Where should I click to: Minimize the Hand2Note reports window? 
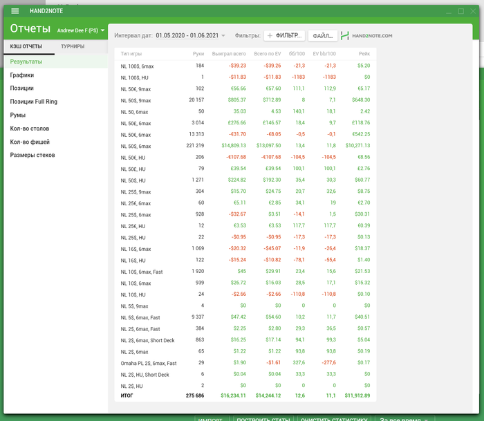(x=449, y=12)
